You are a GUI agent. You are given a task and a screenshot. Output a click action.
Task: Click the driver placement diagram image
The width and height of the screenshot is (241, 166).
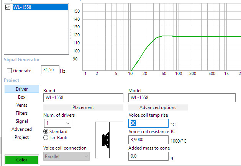[109, 140]
